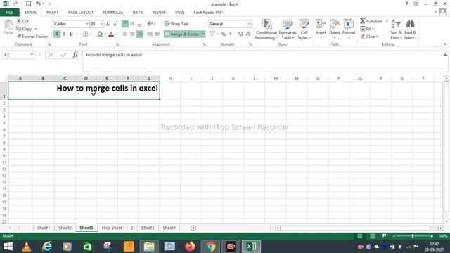The height and width of the screenshot is (253, 450).
Task: Click the Undo arrow icon
Action: pos(38,4)
